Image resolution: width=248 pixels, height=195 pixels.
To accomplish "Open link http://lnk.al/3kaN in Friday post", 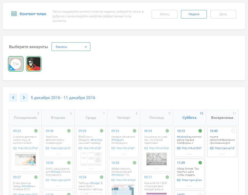I will pyautogui.click(x=159, y=148).
